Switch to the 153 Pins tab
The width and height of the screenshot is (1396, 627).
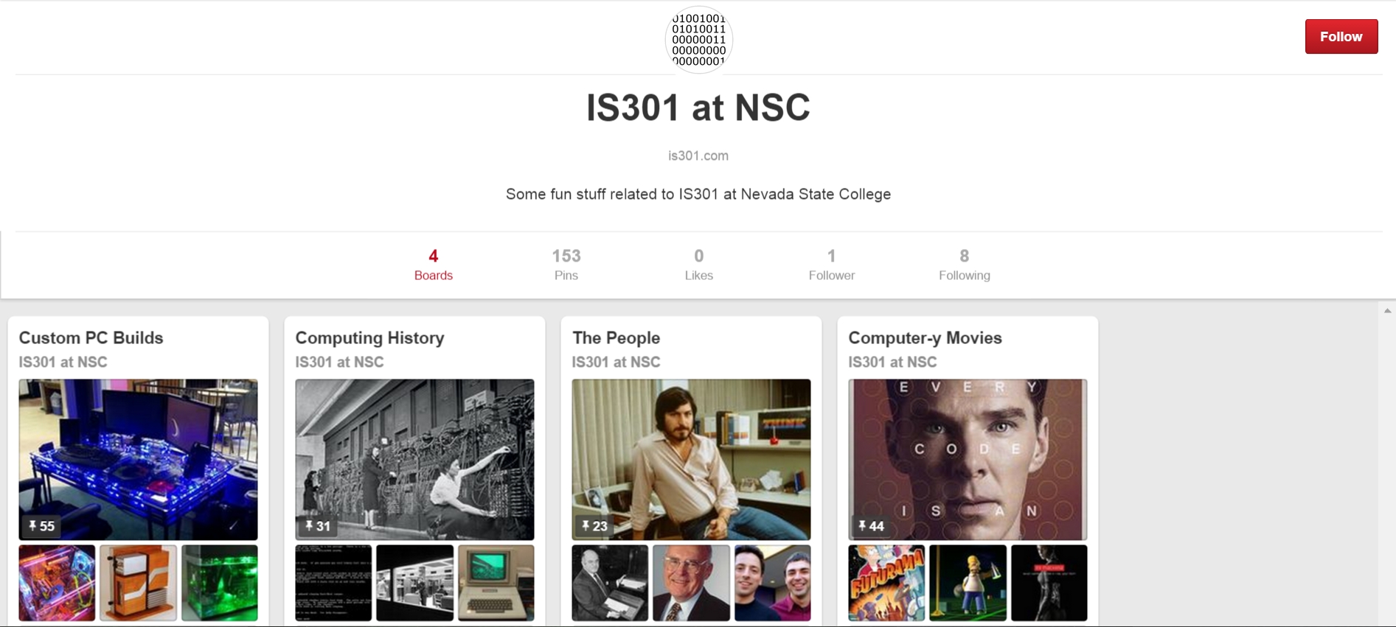coord(566,265)
